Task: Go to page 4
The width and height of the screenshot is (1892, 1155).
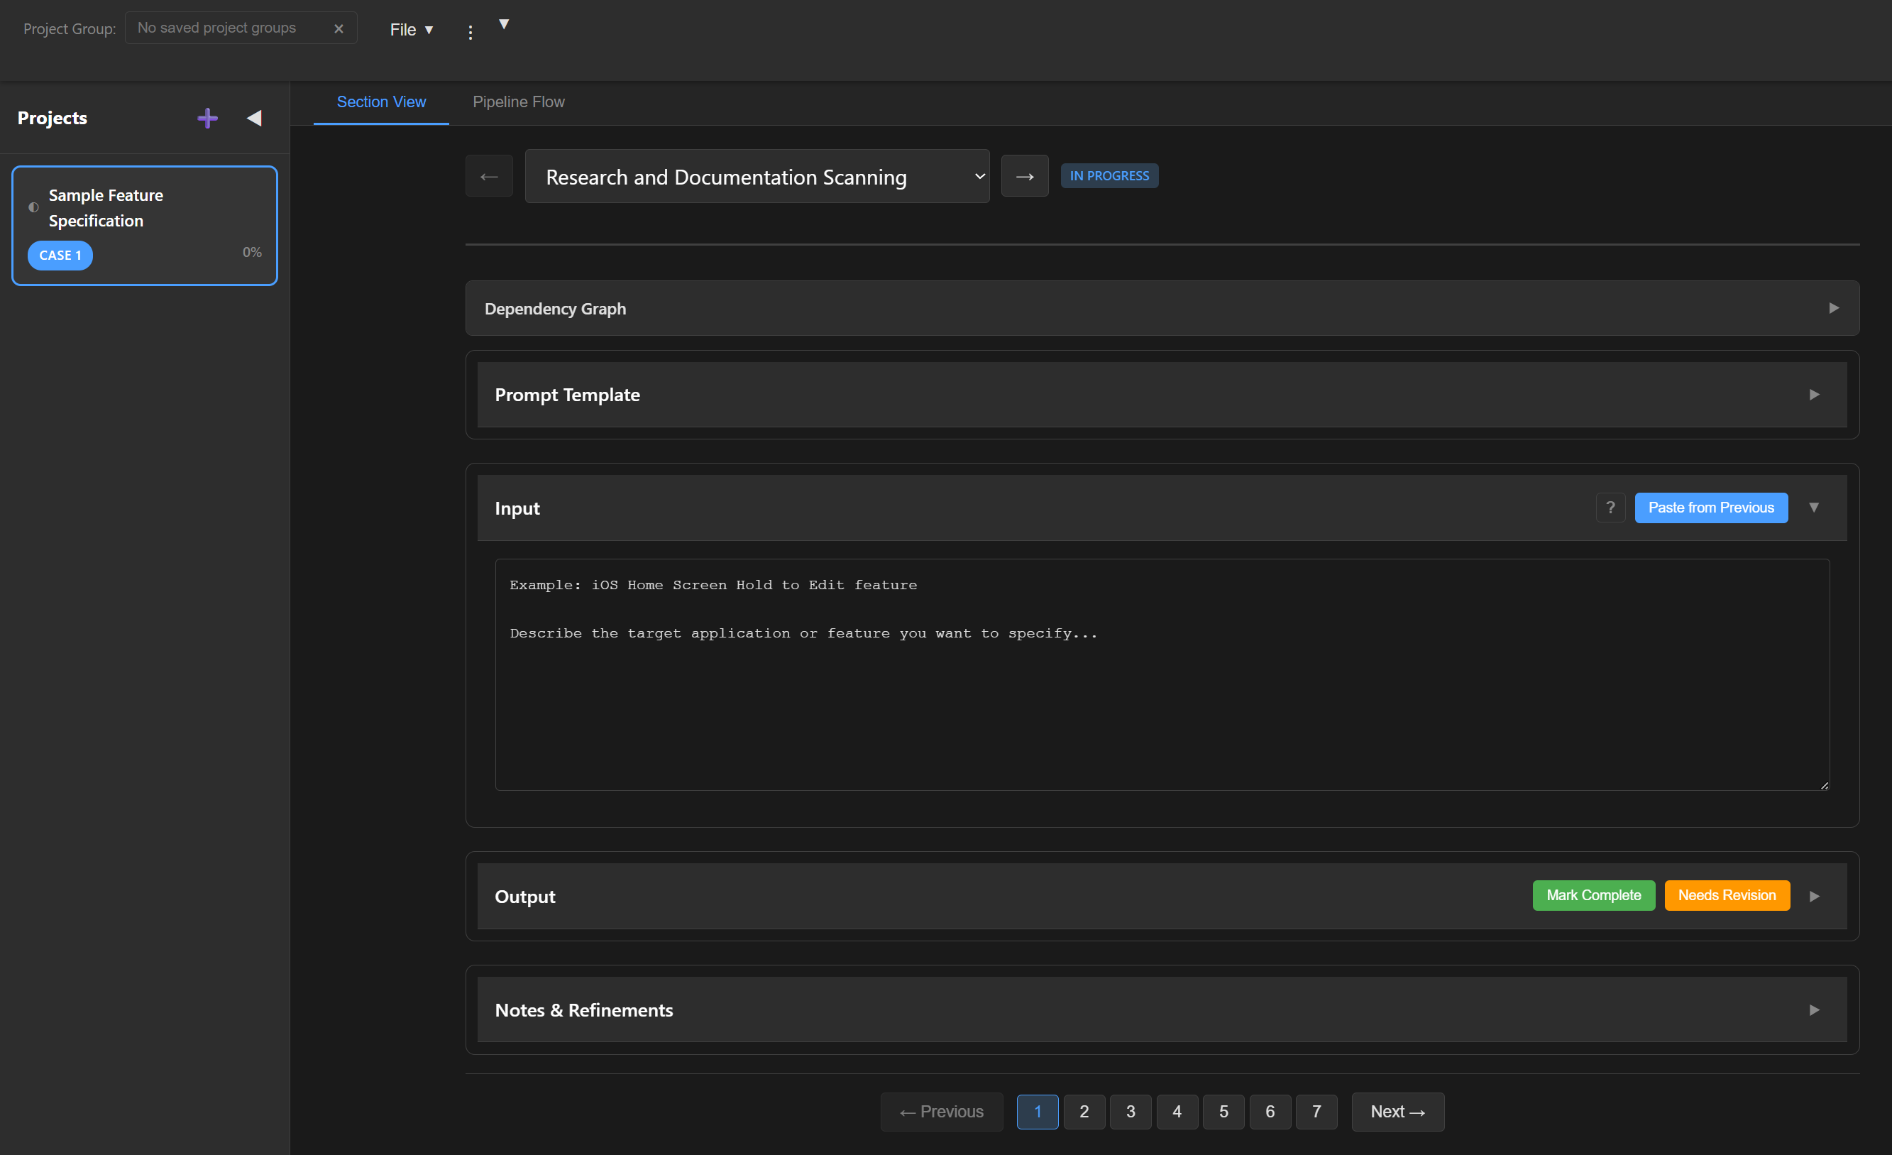Action: (x=1177, y=1112)
